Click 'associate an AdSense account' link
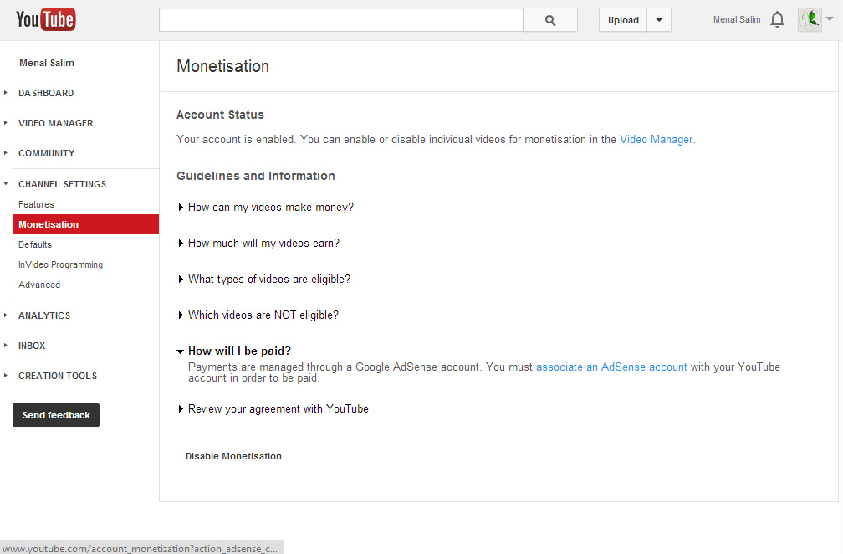The height and width of the screenshot is (554, 843). click(611, 367)
